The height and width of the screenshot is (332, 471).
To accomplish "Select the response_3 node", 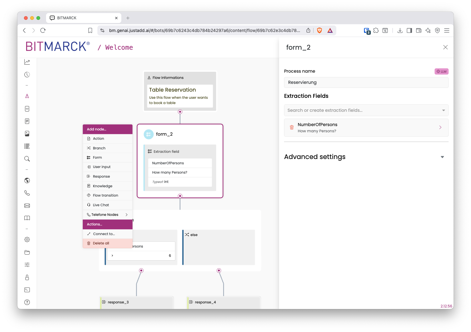I will pyautogui.click(x=137, y=302).
